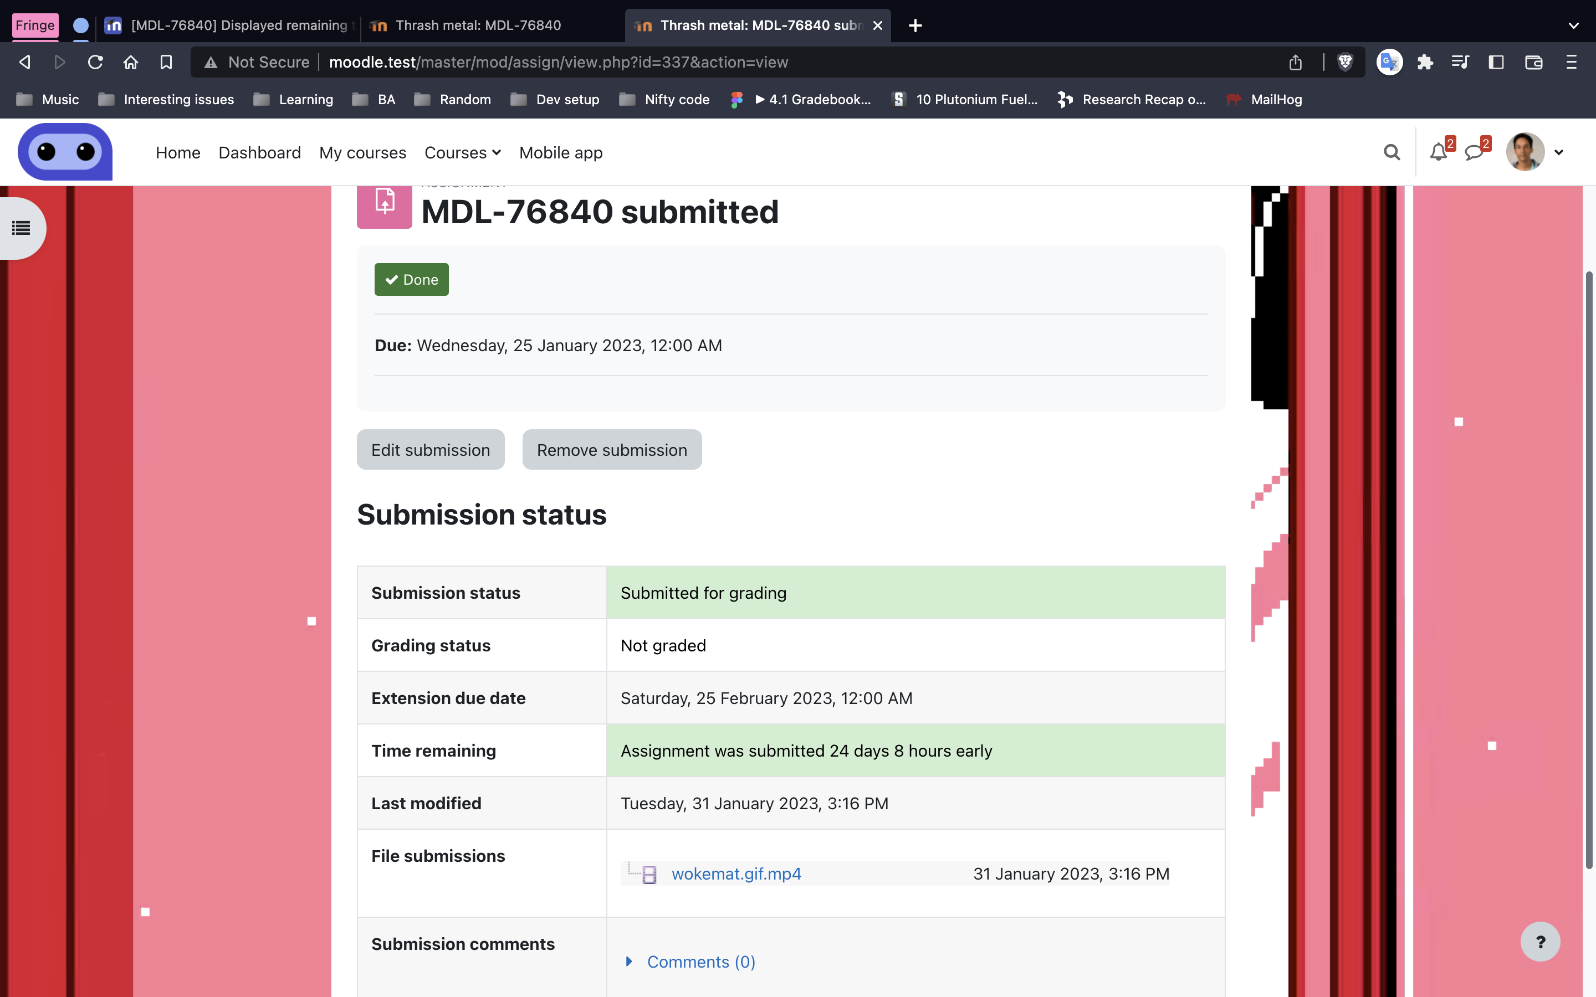Select the 'Not graded' cell
This screenshot has height=997, width=1596.
click(x=915, y=645)
